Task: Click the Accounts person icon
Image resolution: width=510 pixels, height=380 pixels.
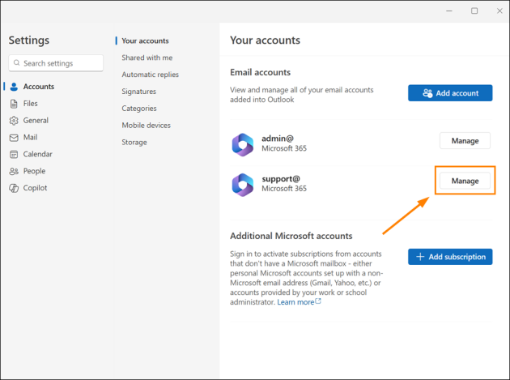Action: [14, 87]
